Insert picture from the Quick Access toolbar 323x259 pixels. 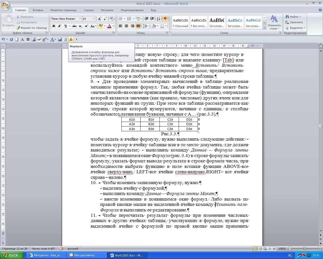(x=33, y=39)
